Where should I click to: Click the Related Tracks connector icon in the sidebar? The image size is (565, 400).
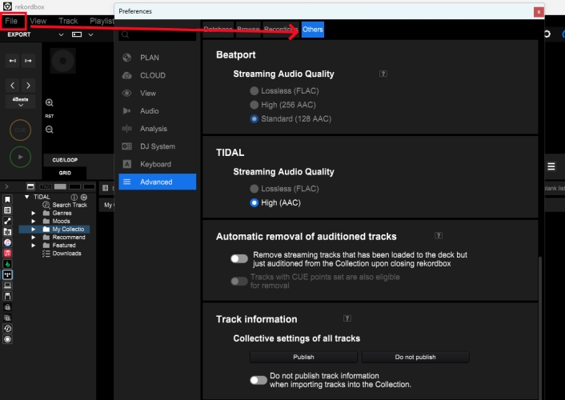click(7, 222)
